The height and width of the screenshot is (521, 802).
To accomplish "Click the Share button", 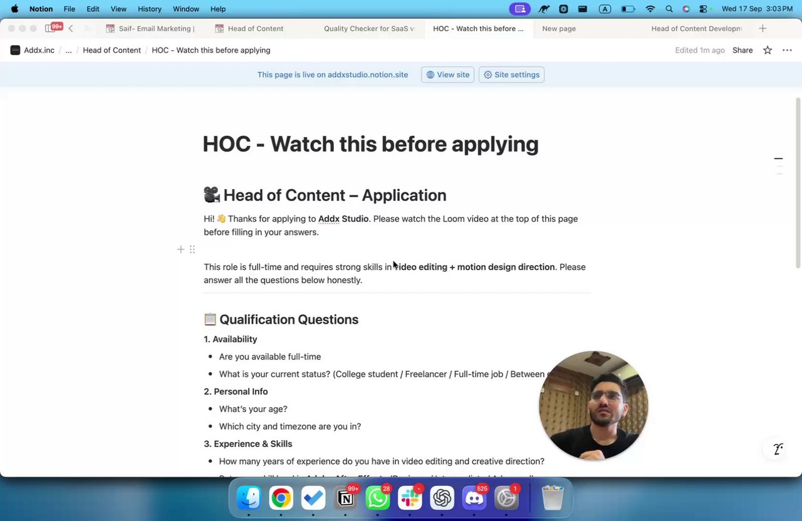I will coord(742,50).
